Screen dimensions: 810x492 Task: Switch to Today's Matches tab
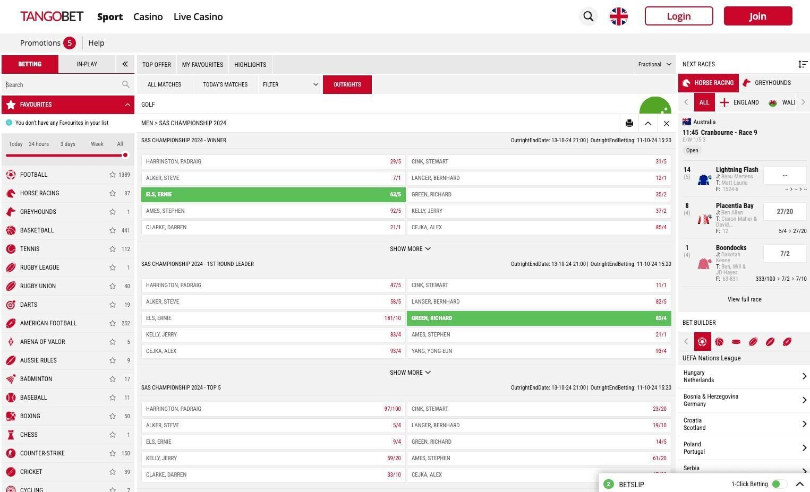point(225,84)
